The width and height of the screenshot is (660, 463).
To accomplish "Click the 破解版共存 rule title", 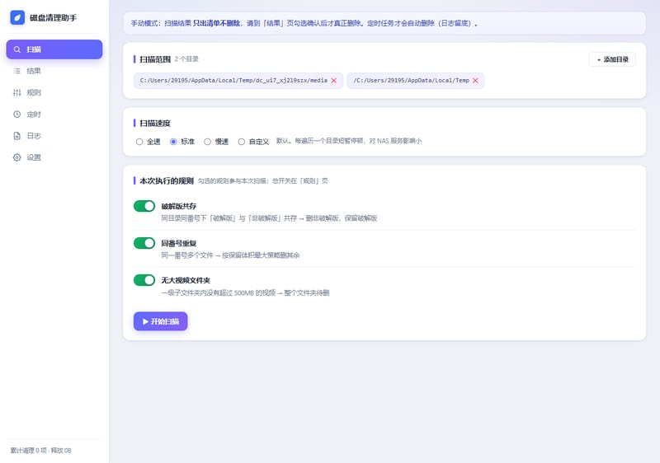I will (x=179, y=206).
